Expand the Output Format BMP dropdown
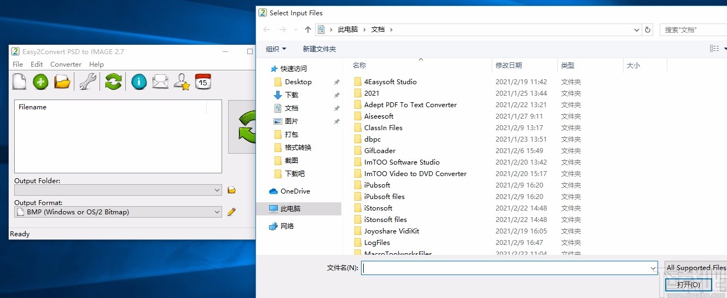This screenshot has width=727, height=298. point(217,212)
